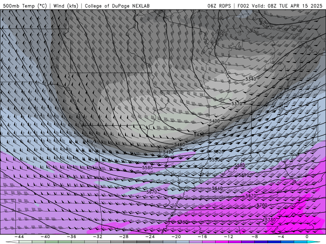Click the -20 color scale label

[176, 237]
